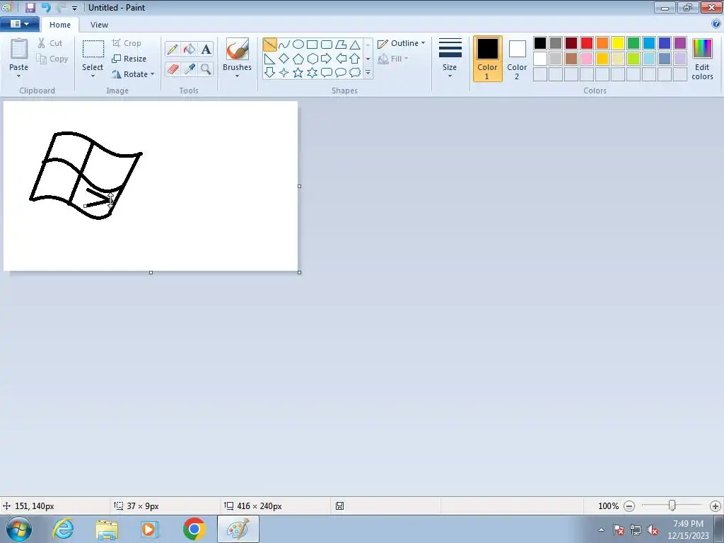Expand the Paste options arrow

click(18, 76)
